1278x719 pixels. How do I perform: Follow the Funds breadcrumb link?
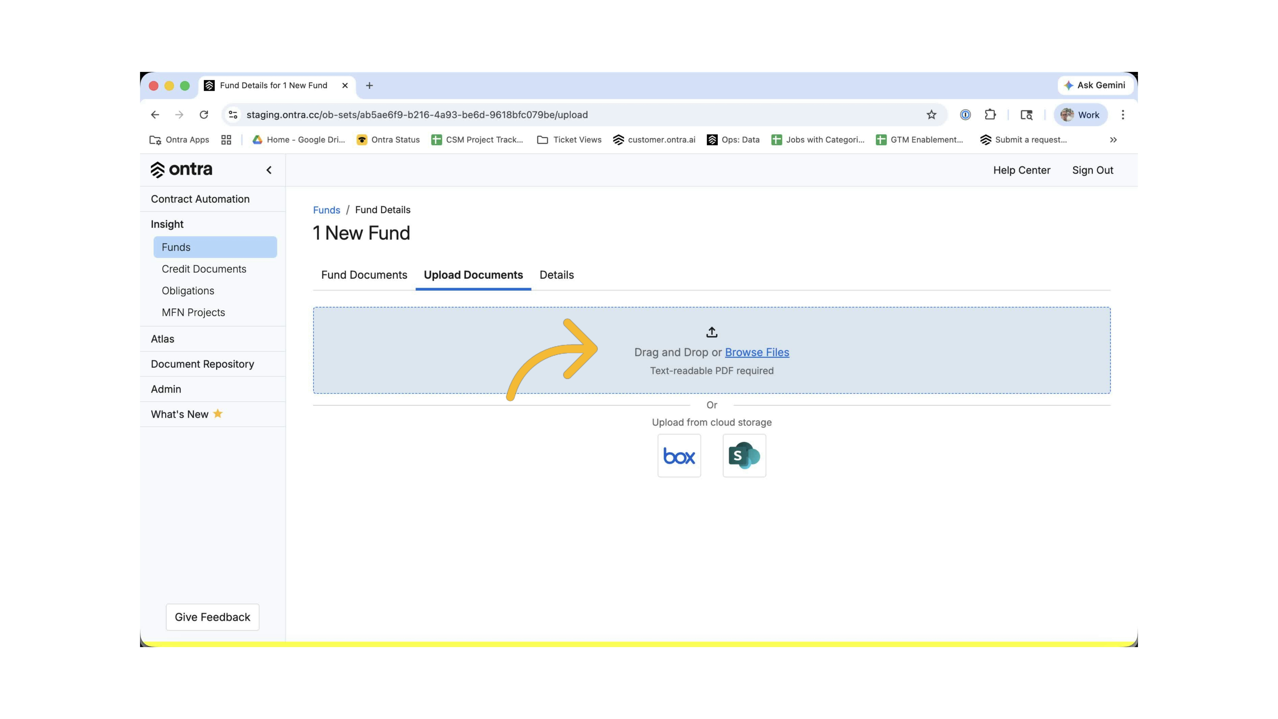[x=326, y=210]
